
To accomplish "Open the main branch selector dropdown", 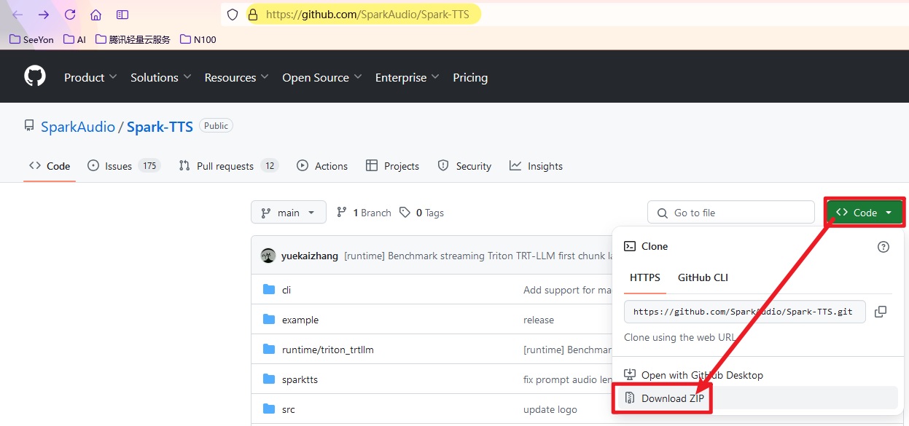I will pos(289,213).
